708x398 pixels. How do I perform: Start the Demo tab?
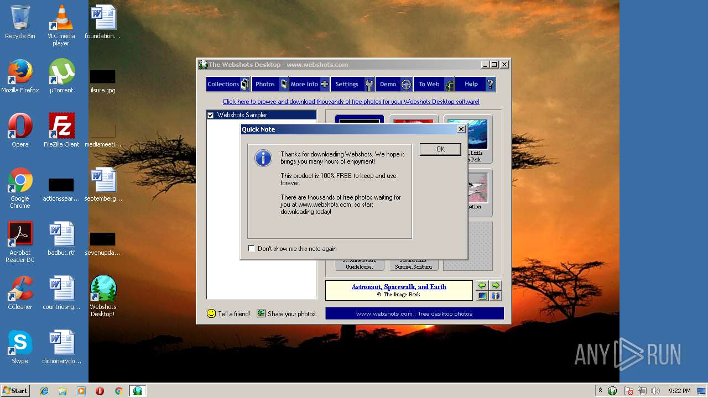pos(394,84)
